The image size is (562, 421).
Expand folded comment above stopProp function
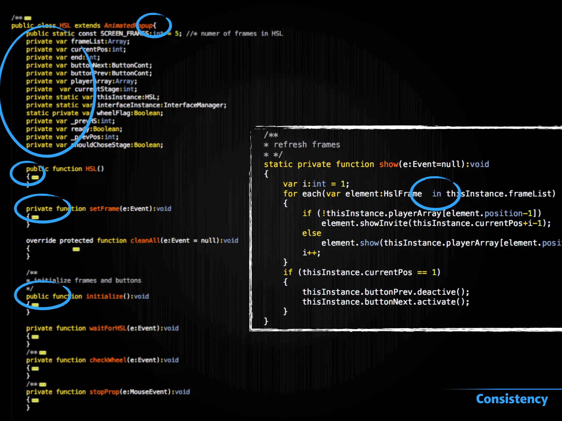43,384
